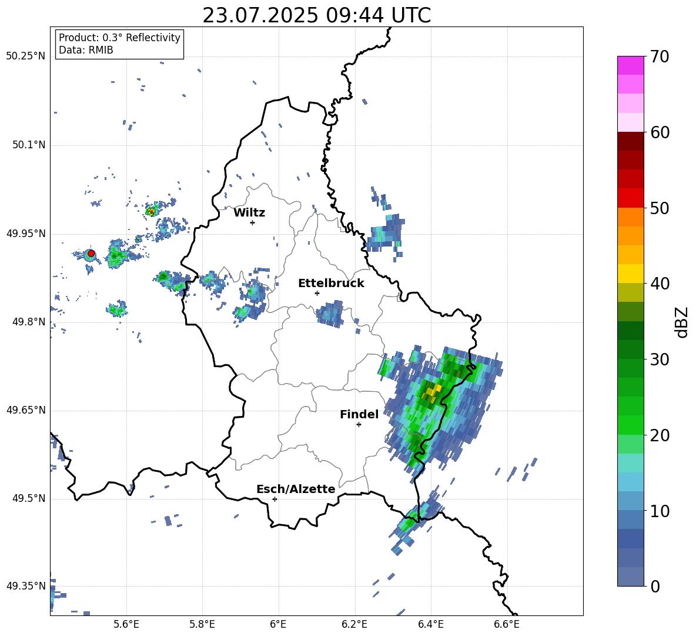This screenshot has width=696, height=636.
Task: Click the radar echo south of Ettelbruck
Action: coord(330,314)
